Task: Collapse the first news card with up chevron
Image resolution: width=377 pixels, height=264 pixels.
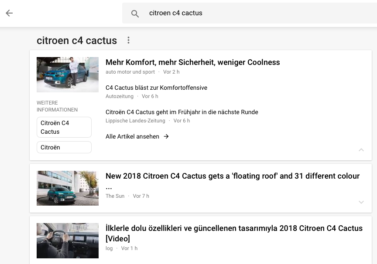Action: (x=361, y=150)
